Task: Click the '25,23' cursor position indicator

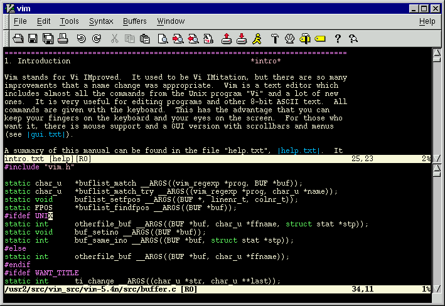Action: pos(362,159)
